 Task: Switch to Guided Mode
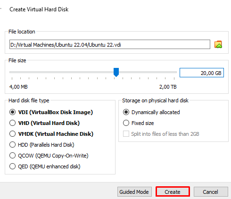[134, 191]
